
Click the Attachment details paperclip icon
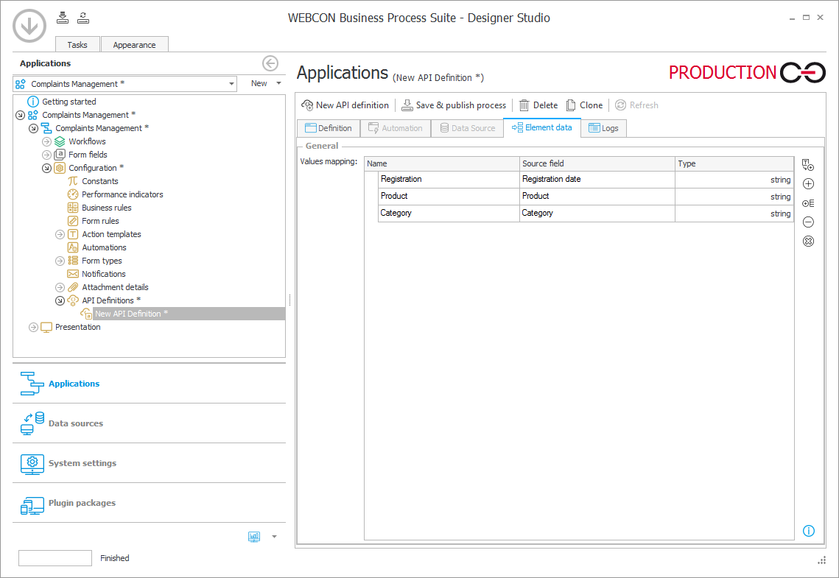tap(73, 287)
